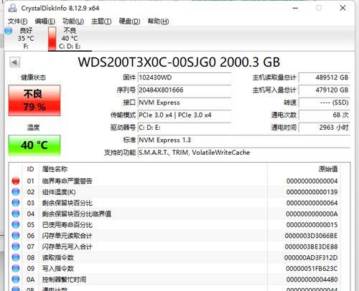Click the serial number field 20484X801666
Viewport: 359px width, 291px height.
[185, 90]
